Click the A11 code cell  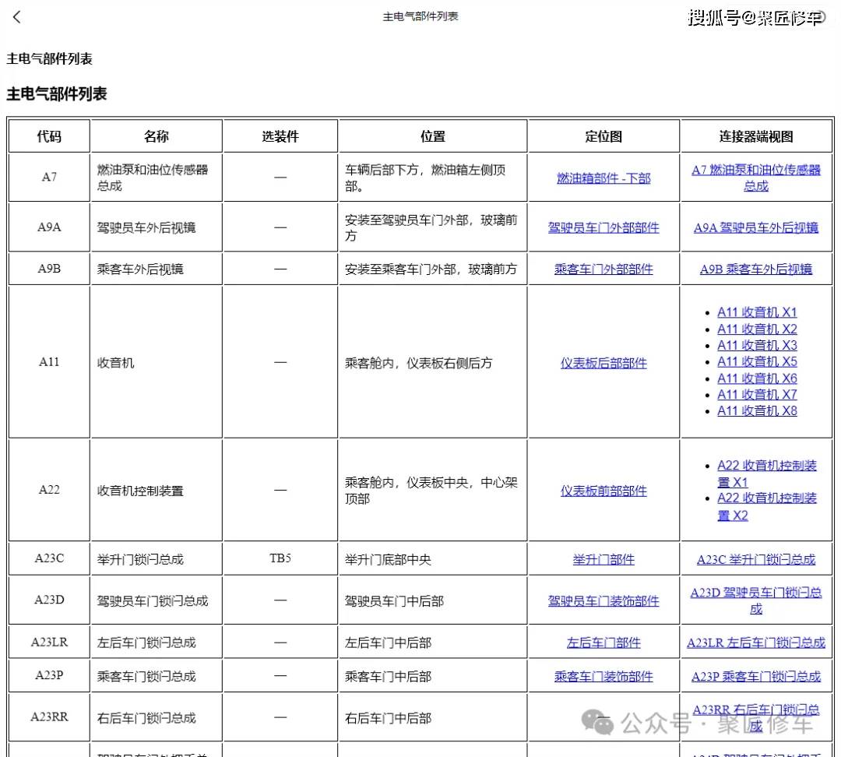49,362
